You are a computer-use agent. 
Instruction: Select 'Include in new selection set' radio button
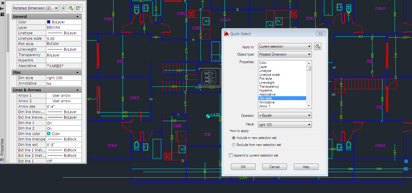point(234,138)
